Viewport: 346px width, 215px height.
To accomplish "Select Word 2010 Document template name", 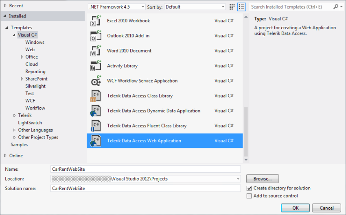I will [x=129, y=51].
